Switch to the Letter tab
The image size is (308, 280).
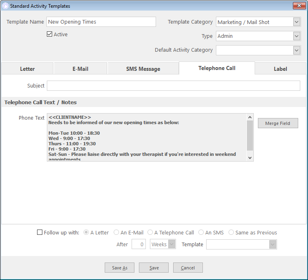pos(27,69)
